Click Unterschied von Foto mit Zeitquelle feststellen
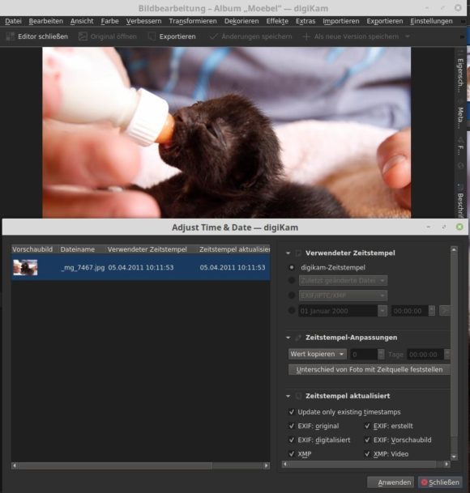Screen dimensions: 470x493 coord(369,370)
